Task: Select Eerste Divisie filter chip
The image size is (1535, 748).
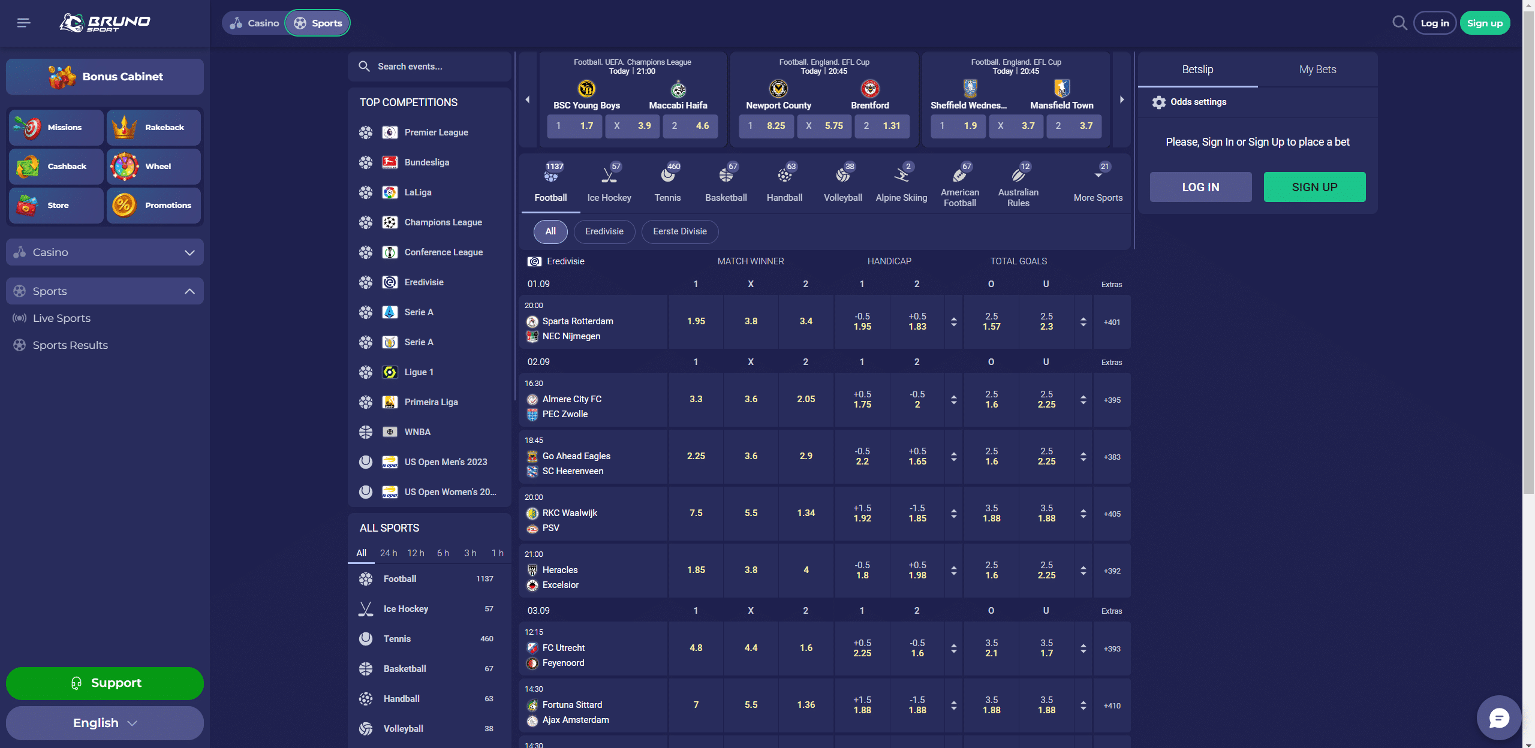Action: (680, 231)
